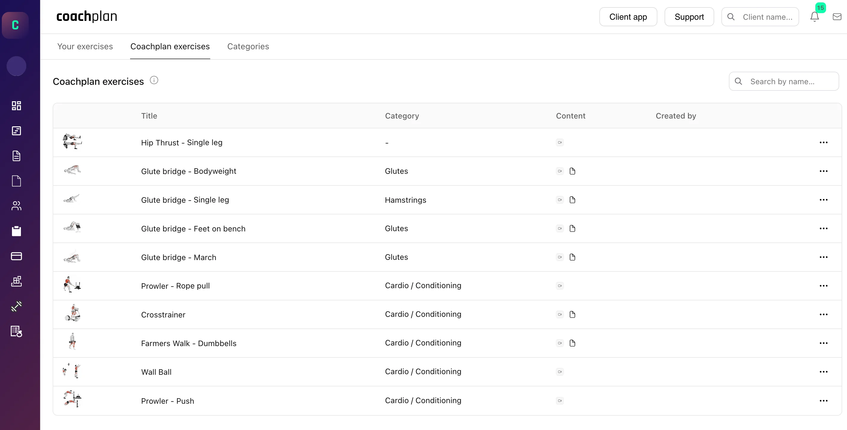
Task: Click the Support button
Action: click(x=689, y=17)
